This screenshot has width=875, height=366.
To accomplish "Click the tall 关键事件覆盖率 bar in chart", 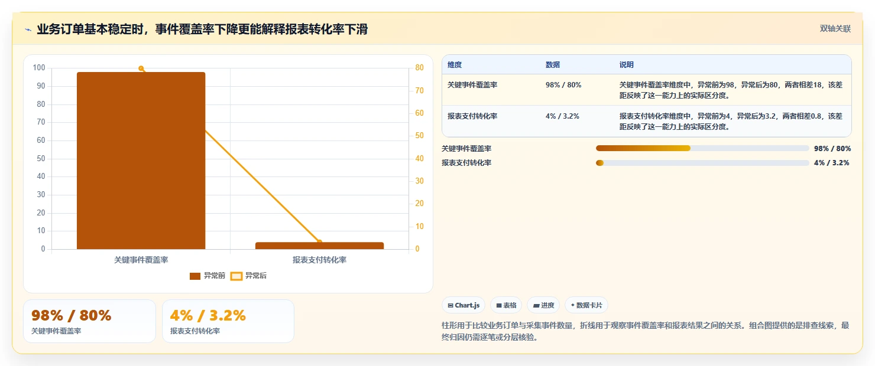I will click(x=141, y=161).
